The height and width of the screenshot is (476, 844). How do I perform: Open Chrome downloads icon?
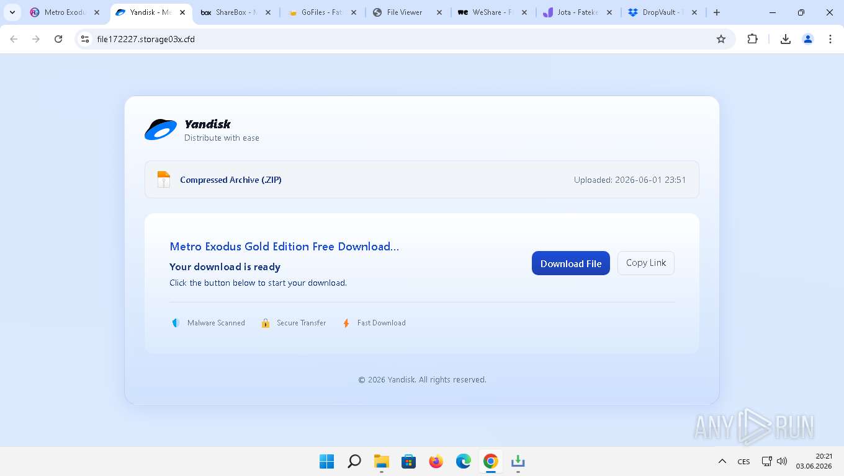point(785,39)
